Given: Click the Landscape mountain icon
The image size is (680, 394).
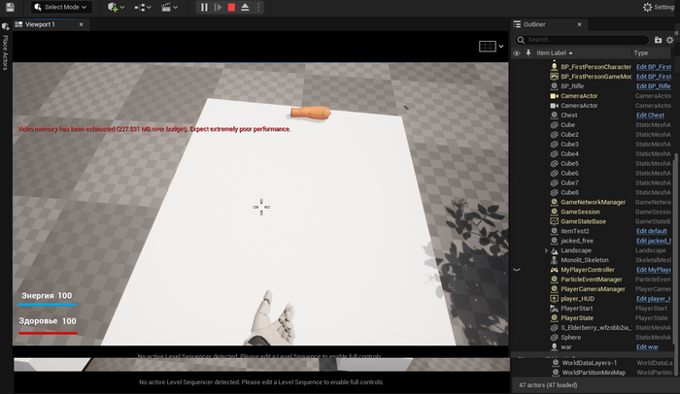Looking at the screenshot, I should tap(554, 250).
